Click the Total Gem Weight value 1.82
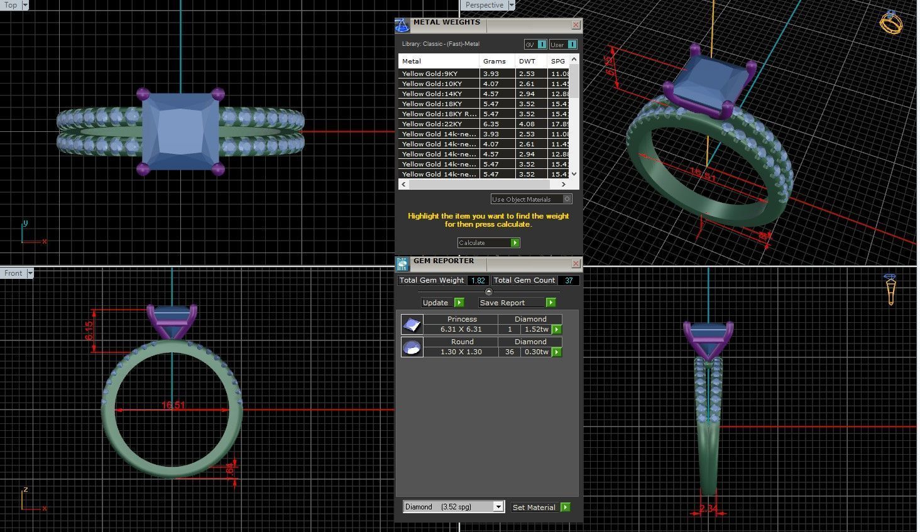The width and height of the screenshot is (920, 532). pos(478,281)
